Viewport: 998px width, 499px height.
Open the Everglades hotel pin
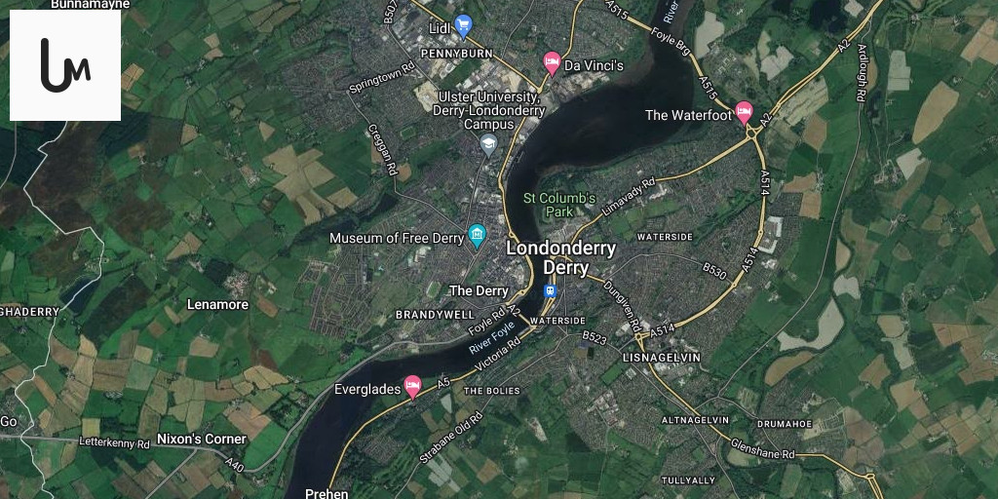pos(413,386)
